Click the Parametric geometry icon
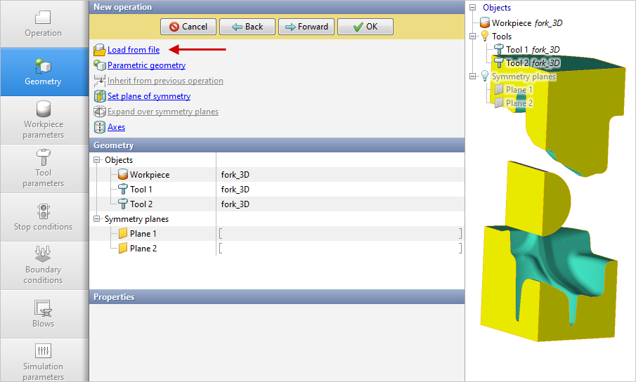 click(x=99, y=65)
